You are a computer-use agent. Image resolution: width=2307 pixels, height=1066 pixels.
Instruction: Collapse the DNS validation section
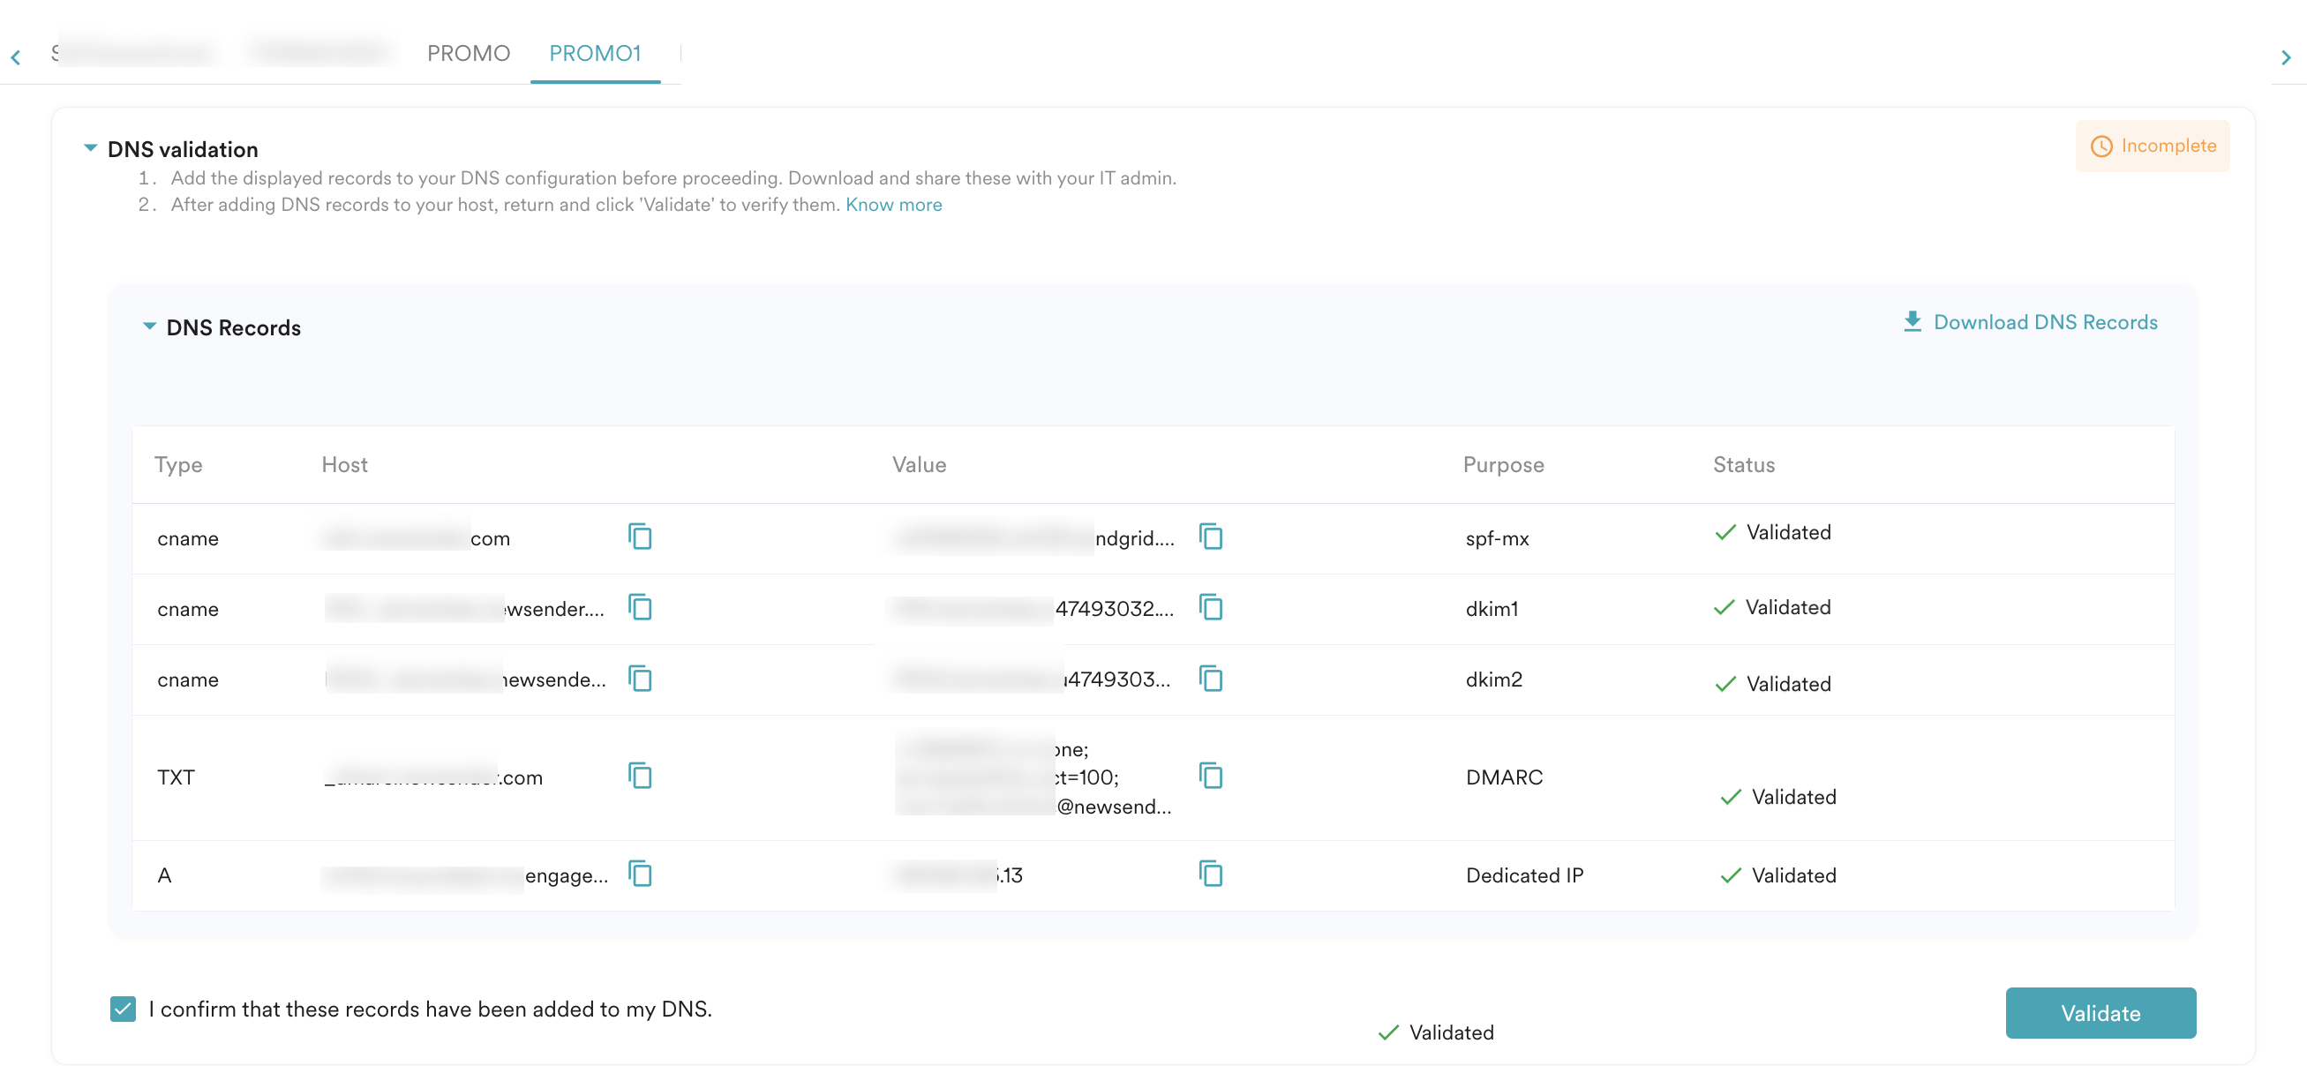tap(90, 147)
